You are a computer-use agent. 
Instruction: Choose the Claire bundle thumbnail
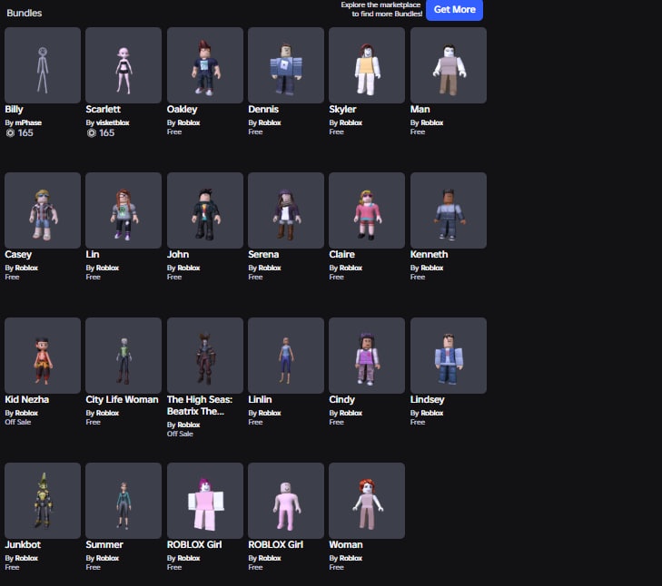pos(367,210)
